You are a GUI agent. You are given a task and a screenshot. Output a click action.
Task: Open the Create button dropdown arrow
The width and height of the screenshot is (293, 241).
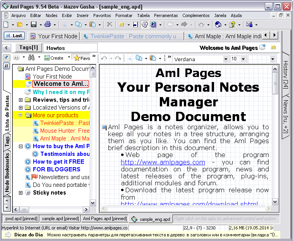[69, 57]
